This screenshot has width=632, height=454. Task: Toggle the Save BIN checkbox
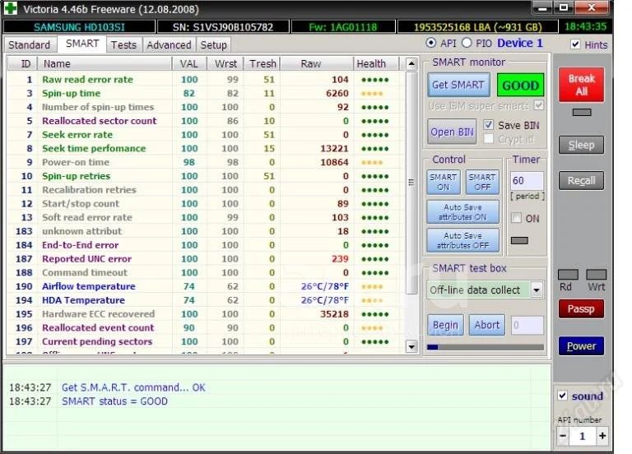click(x=489, y=125)
